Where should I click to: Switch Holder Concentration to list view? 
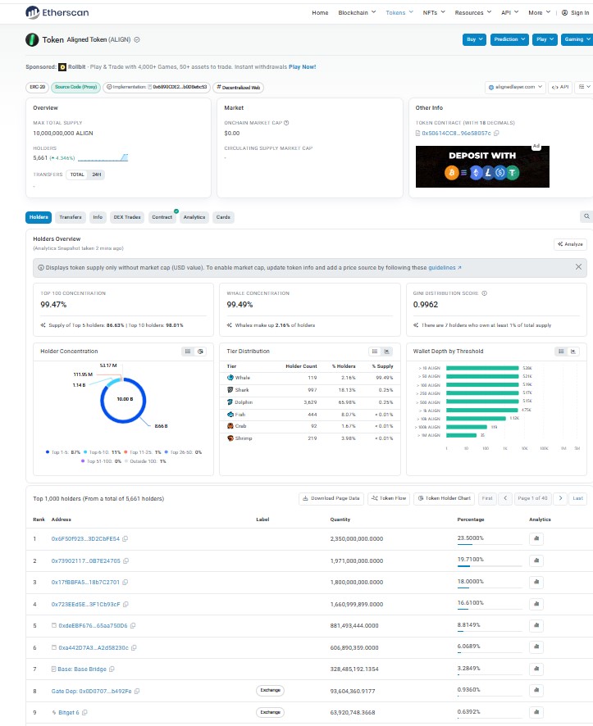[x=188, y=352]
